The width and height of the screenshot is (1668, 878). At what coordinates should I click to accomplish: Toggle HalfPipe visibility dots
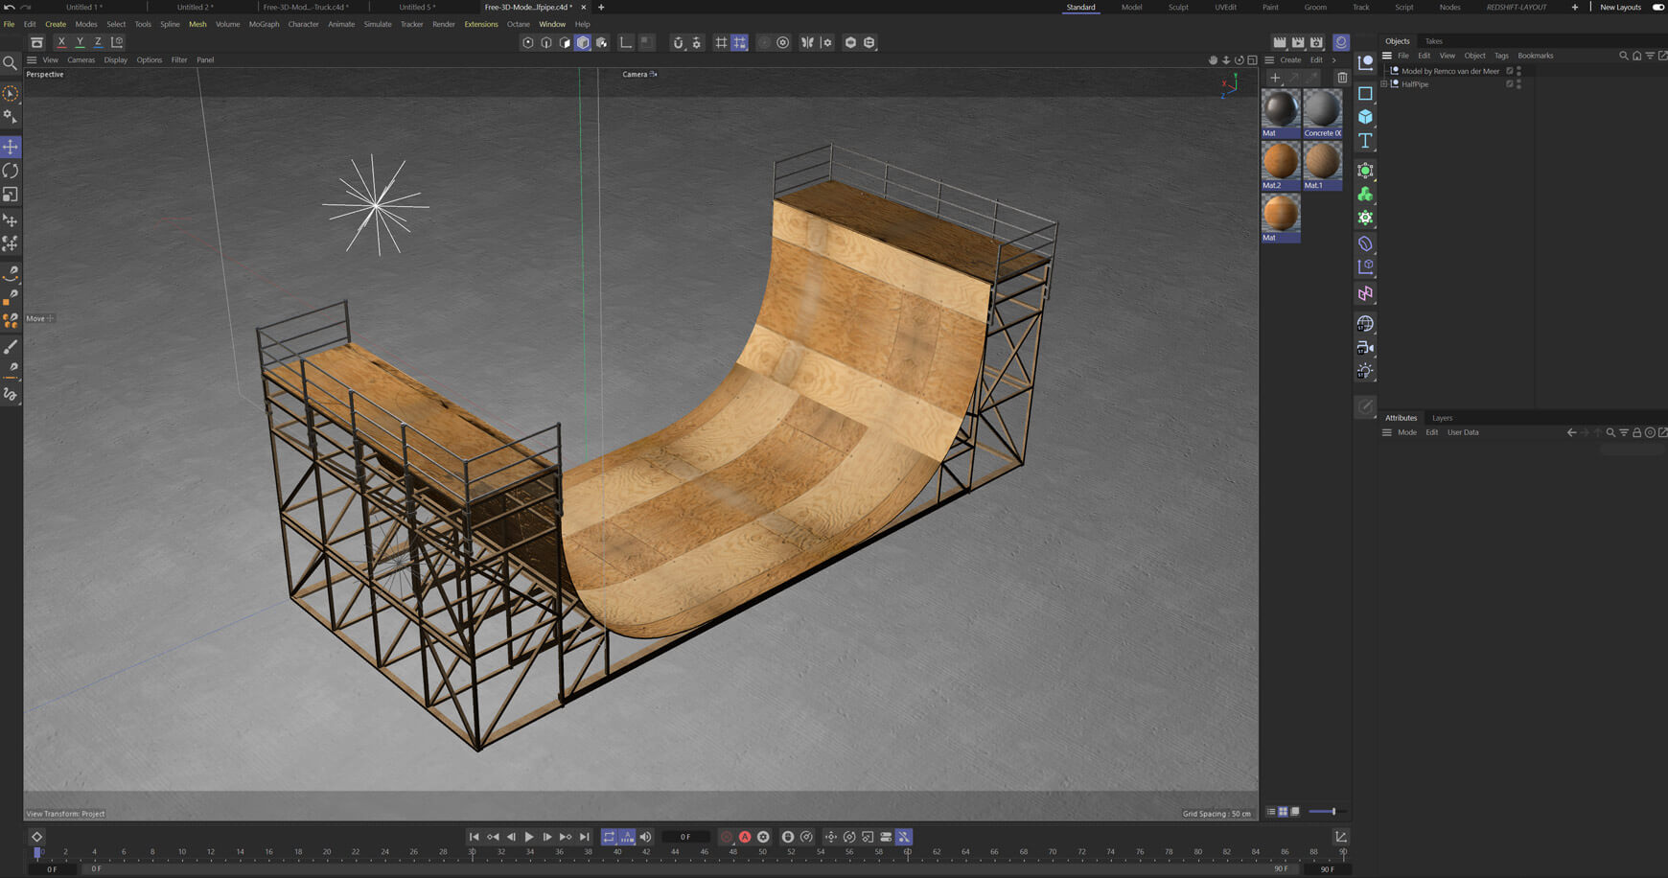tap(1518, 84)
